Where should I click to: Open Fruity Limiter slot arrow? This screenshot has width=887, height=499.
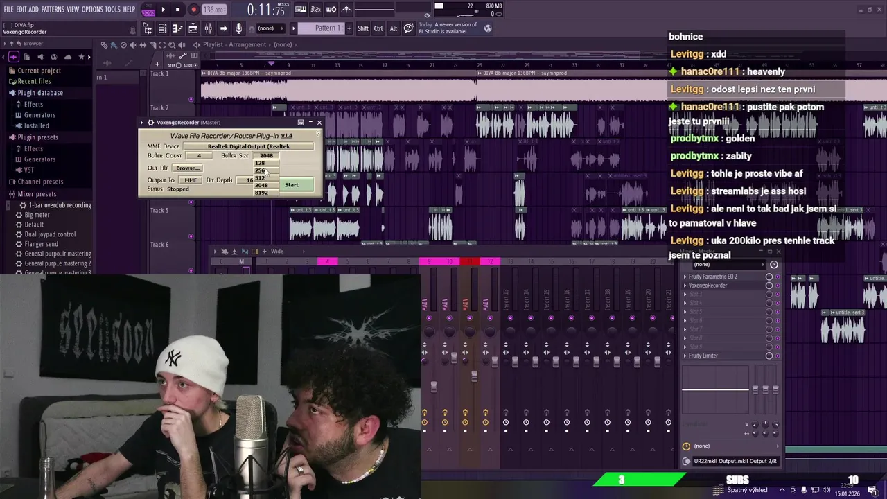[685, 356]
